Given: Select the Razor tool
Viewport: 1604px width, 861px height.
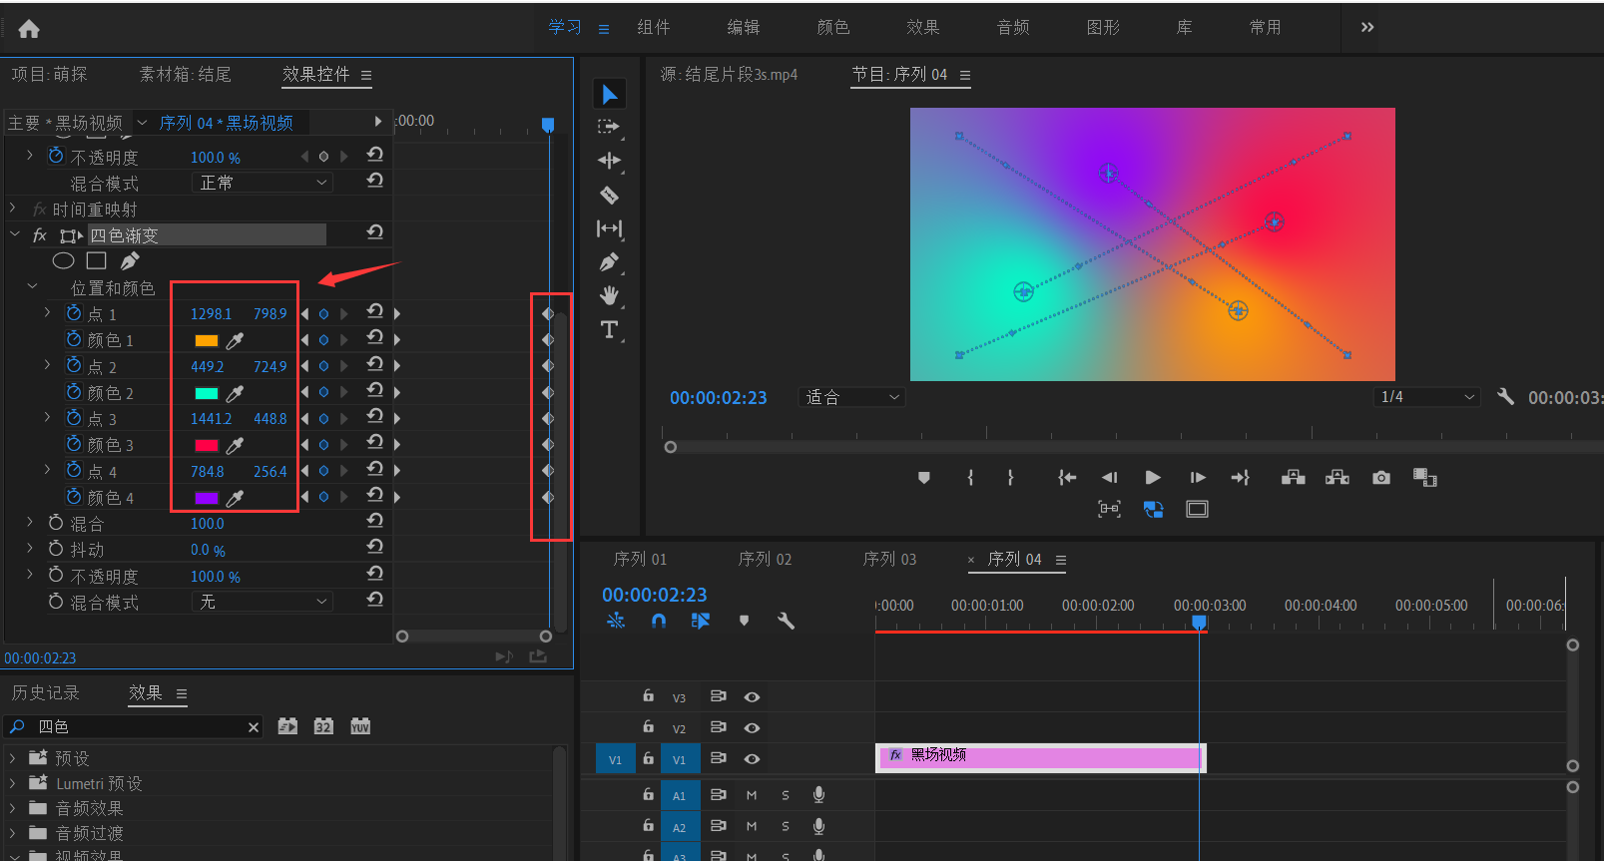Looking at the screenshot, I should pyautogui.click(x=609, y=195).
